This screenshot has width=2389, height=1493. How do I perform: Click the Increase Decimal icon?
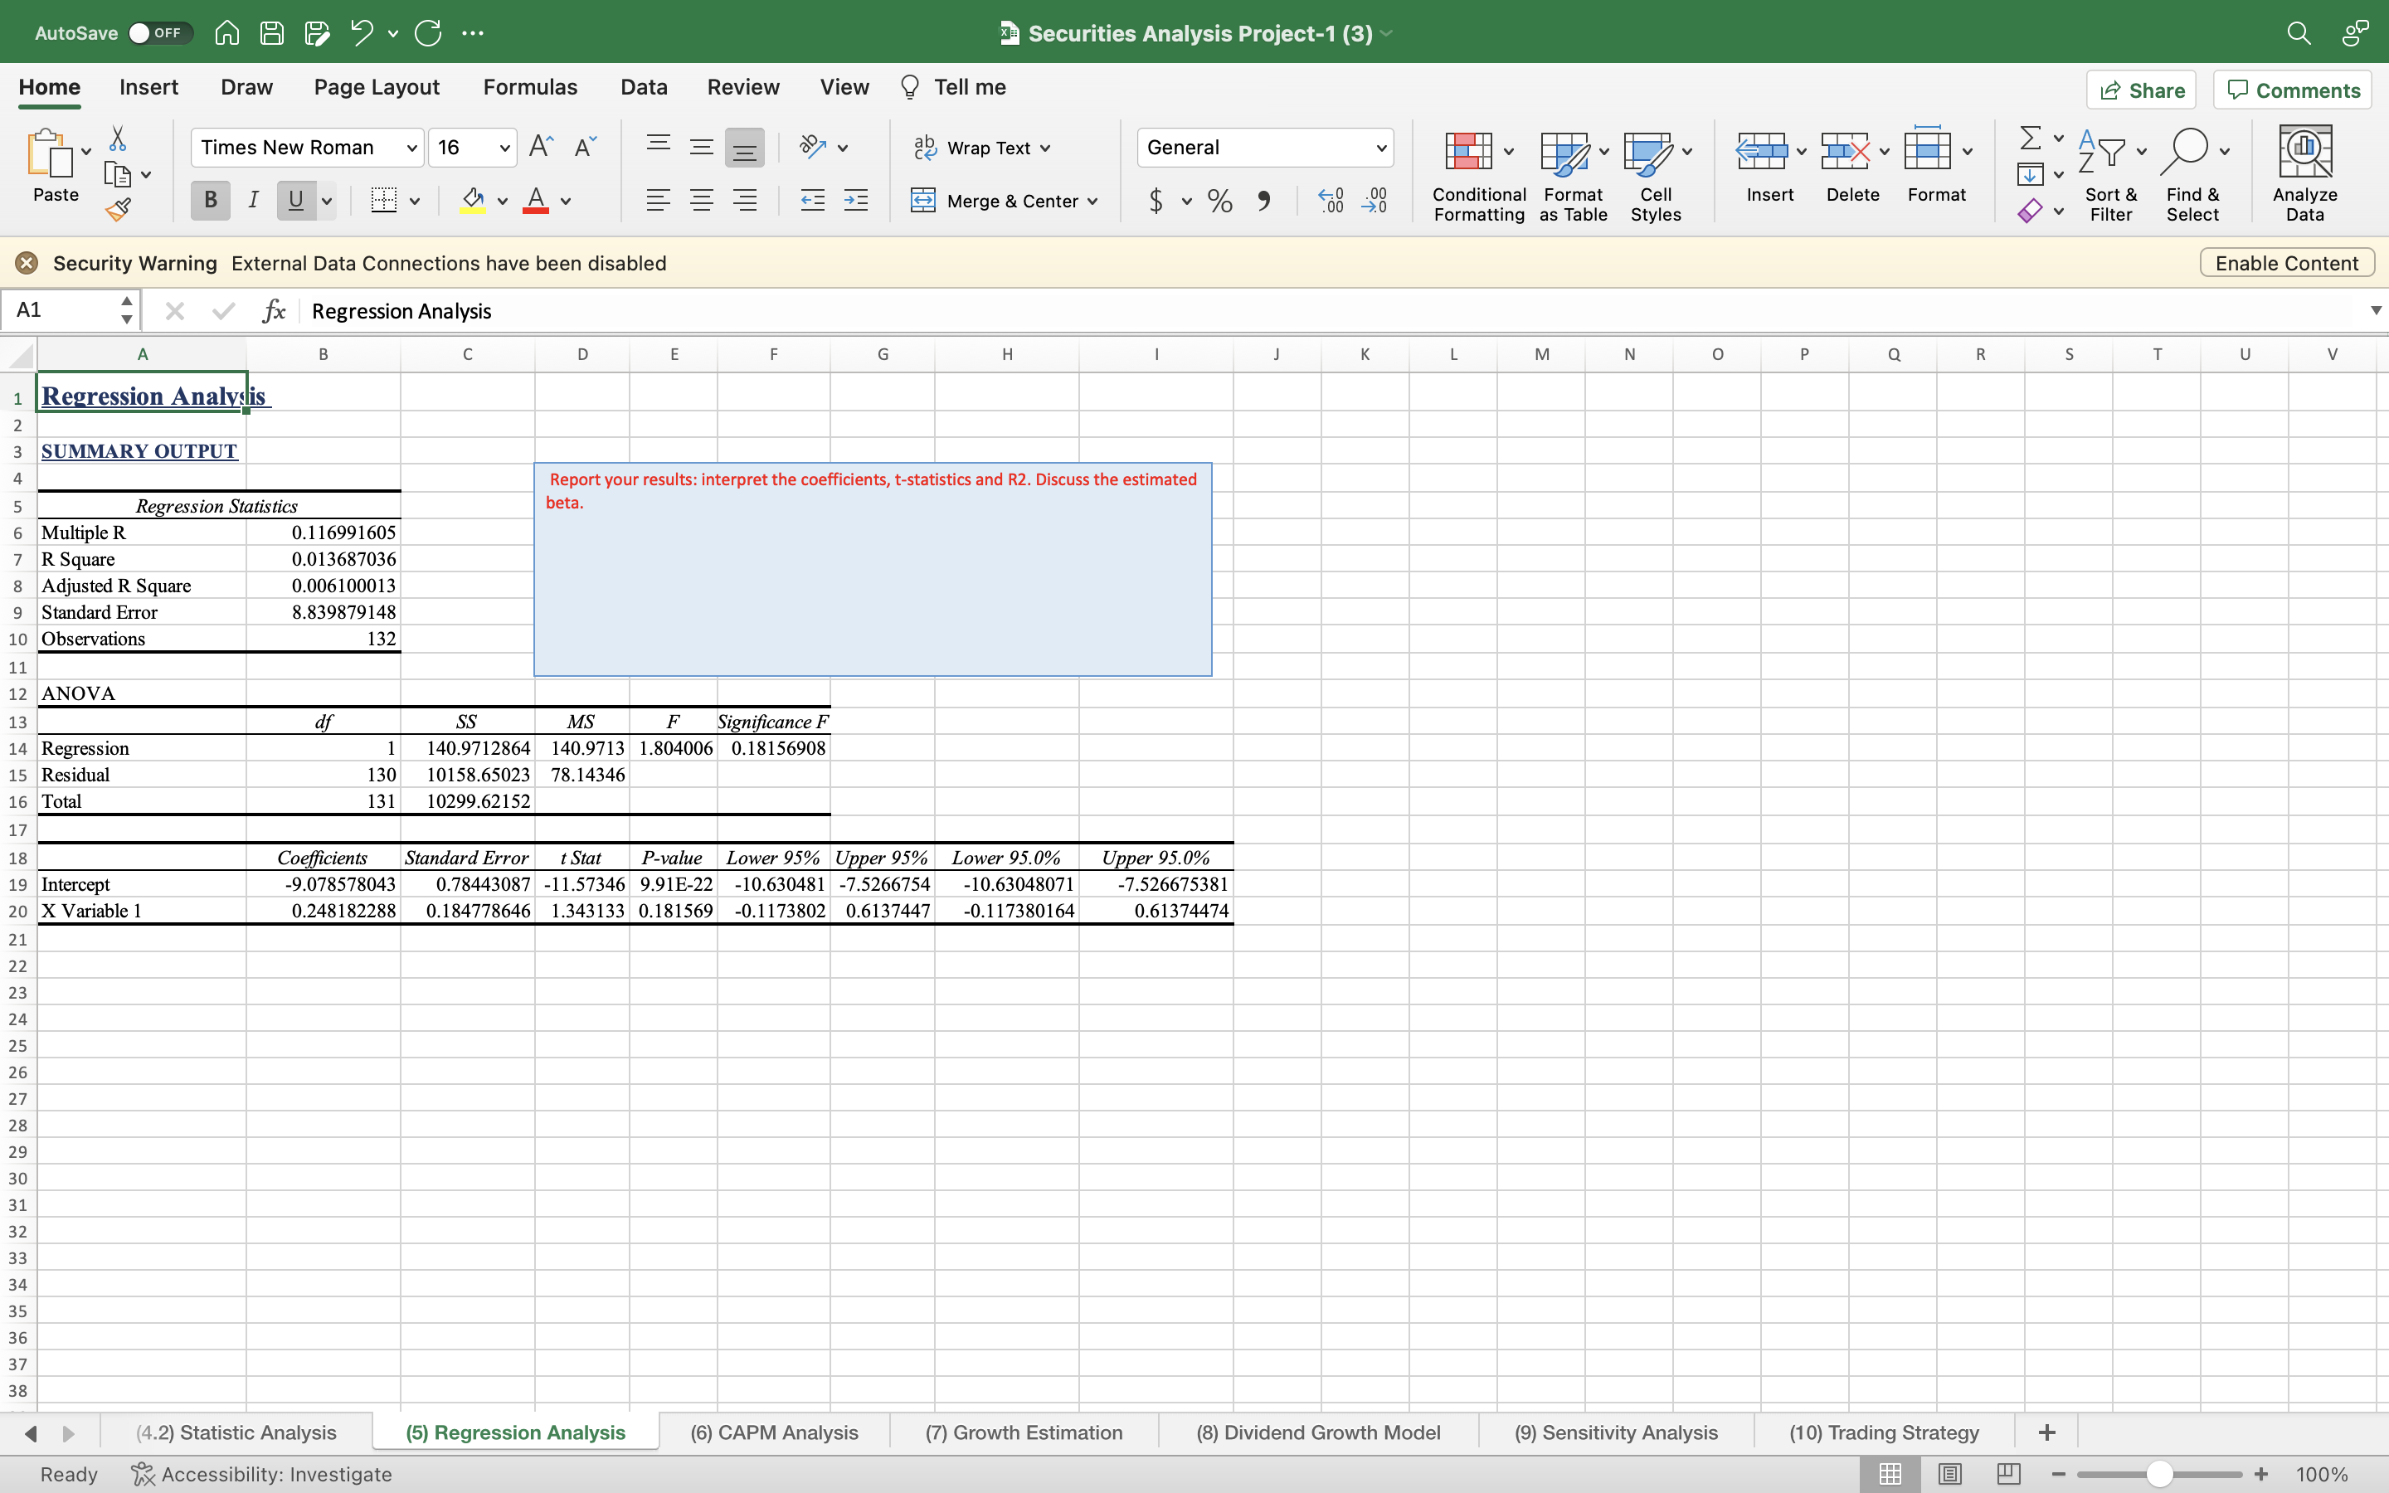coord(1331,202)
